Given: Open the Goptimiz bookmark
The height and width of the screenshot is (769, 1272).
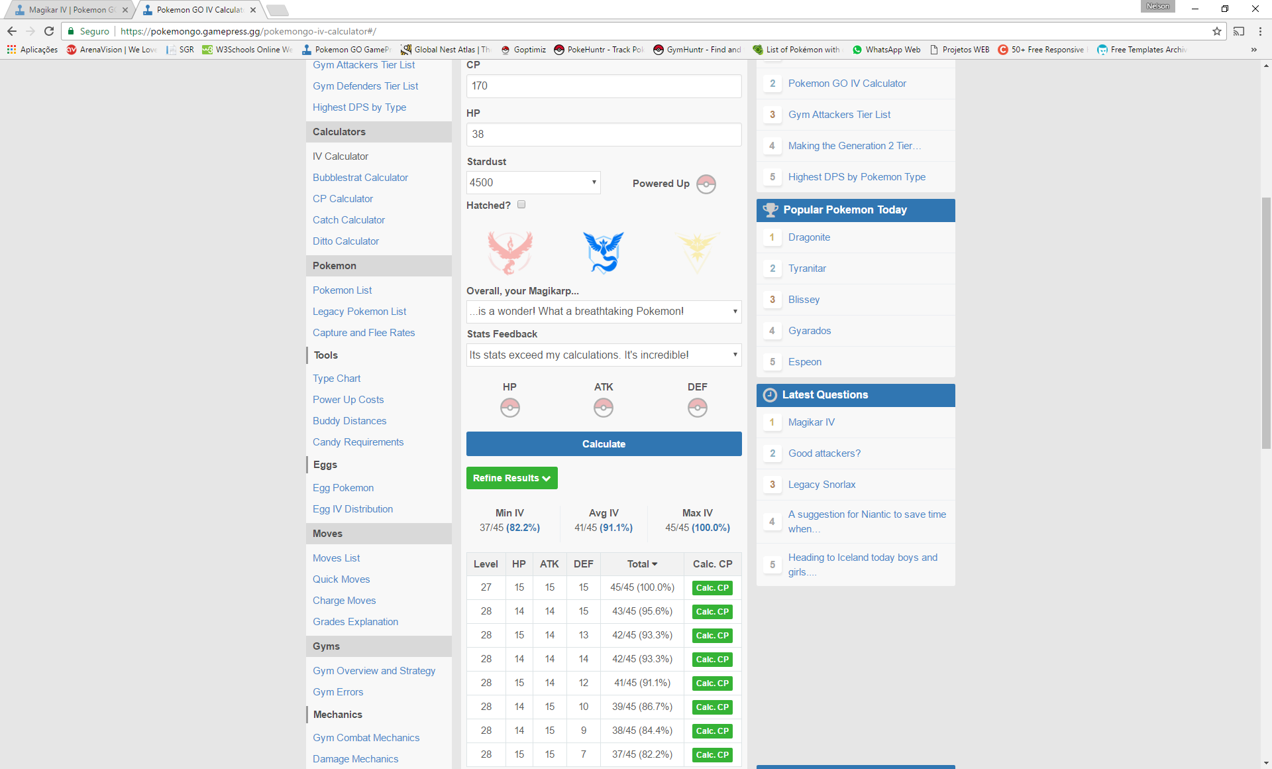Looking at the screenshot, I should 523,50.
